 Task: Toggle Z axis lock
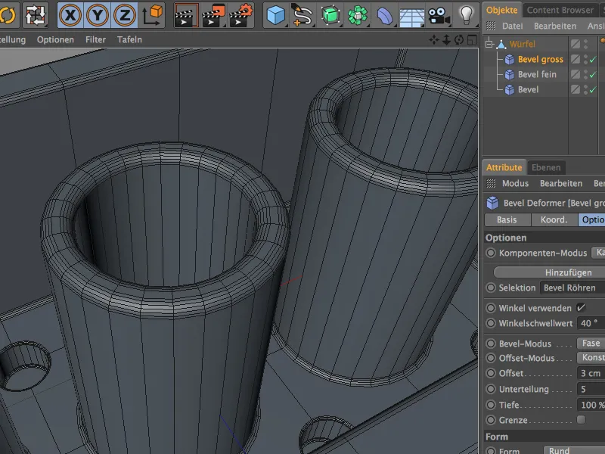click(x=124, y=15)
